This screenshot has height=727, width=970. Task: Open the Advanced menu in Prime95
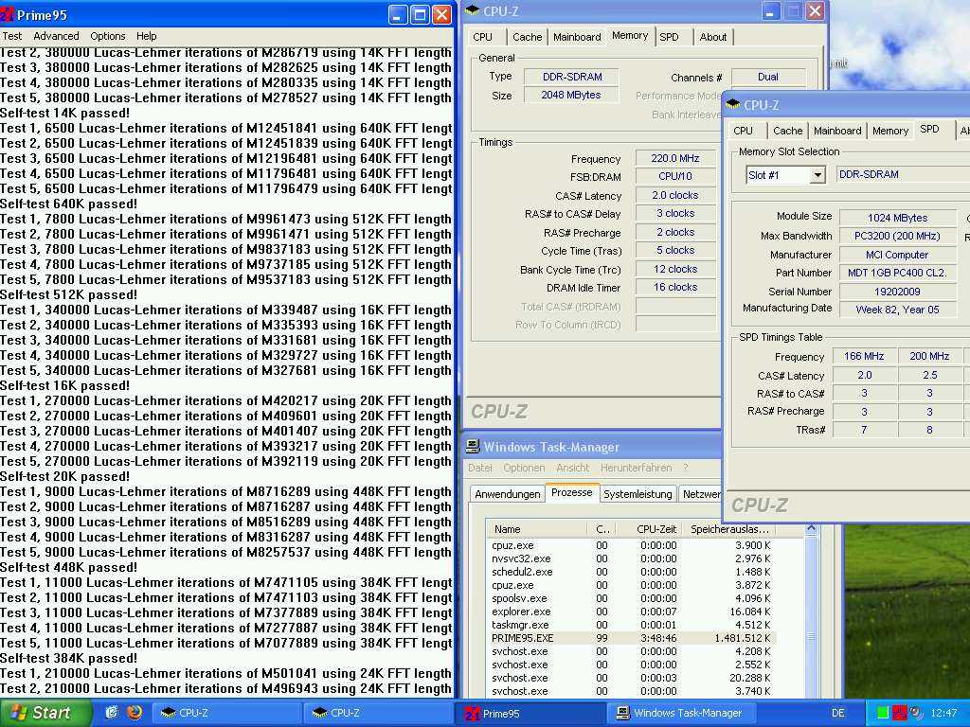tap(56, 36)
